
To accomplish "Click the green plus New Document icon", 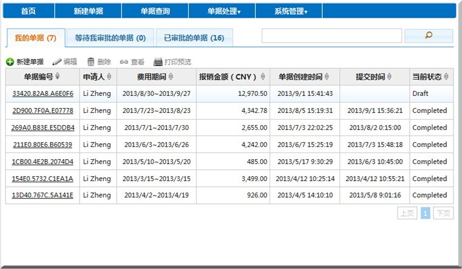I will (10, 62).
